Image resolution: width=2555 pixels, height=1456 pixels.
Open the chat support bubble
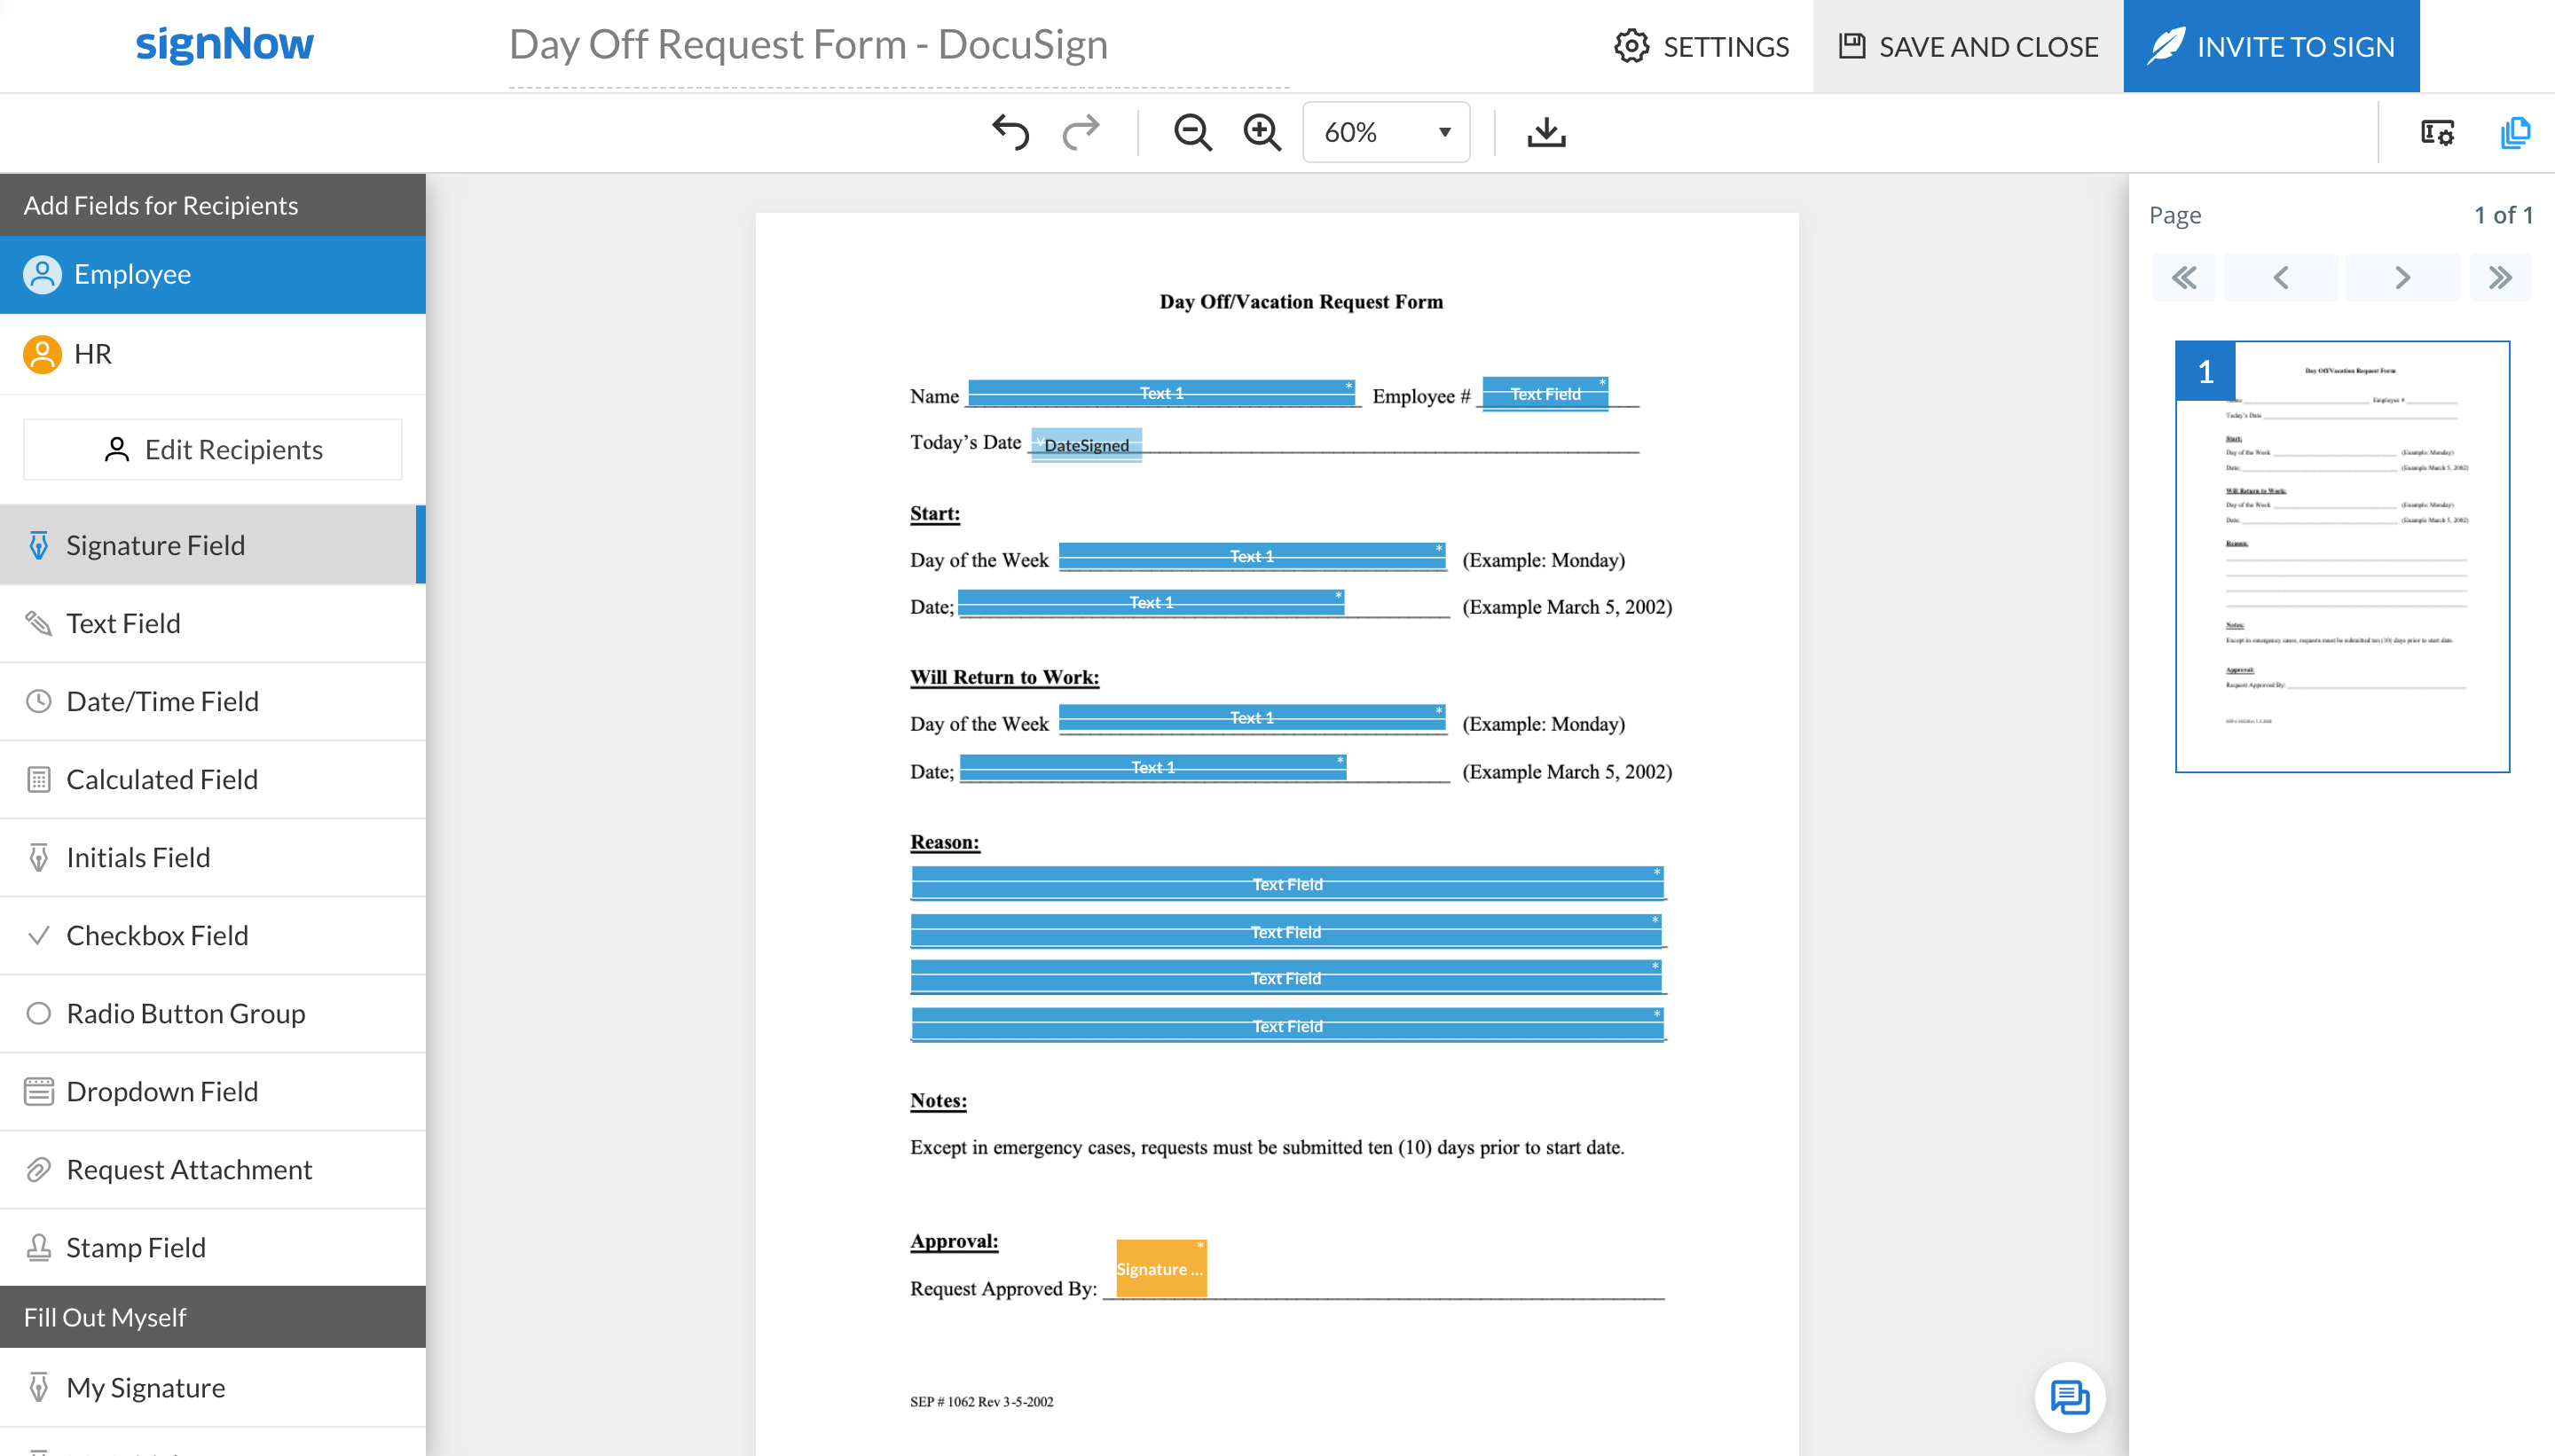point(2069,1397)
